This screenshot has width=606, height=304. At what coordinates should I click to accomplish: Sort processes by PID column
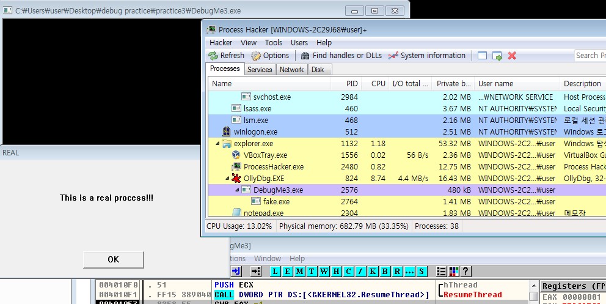[346, 84]
